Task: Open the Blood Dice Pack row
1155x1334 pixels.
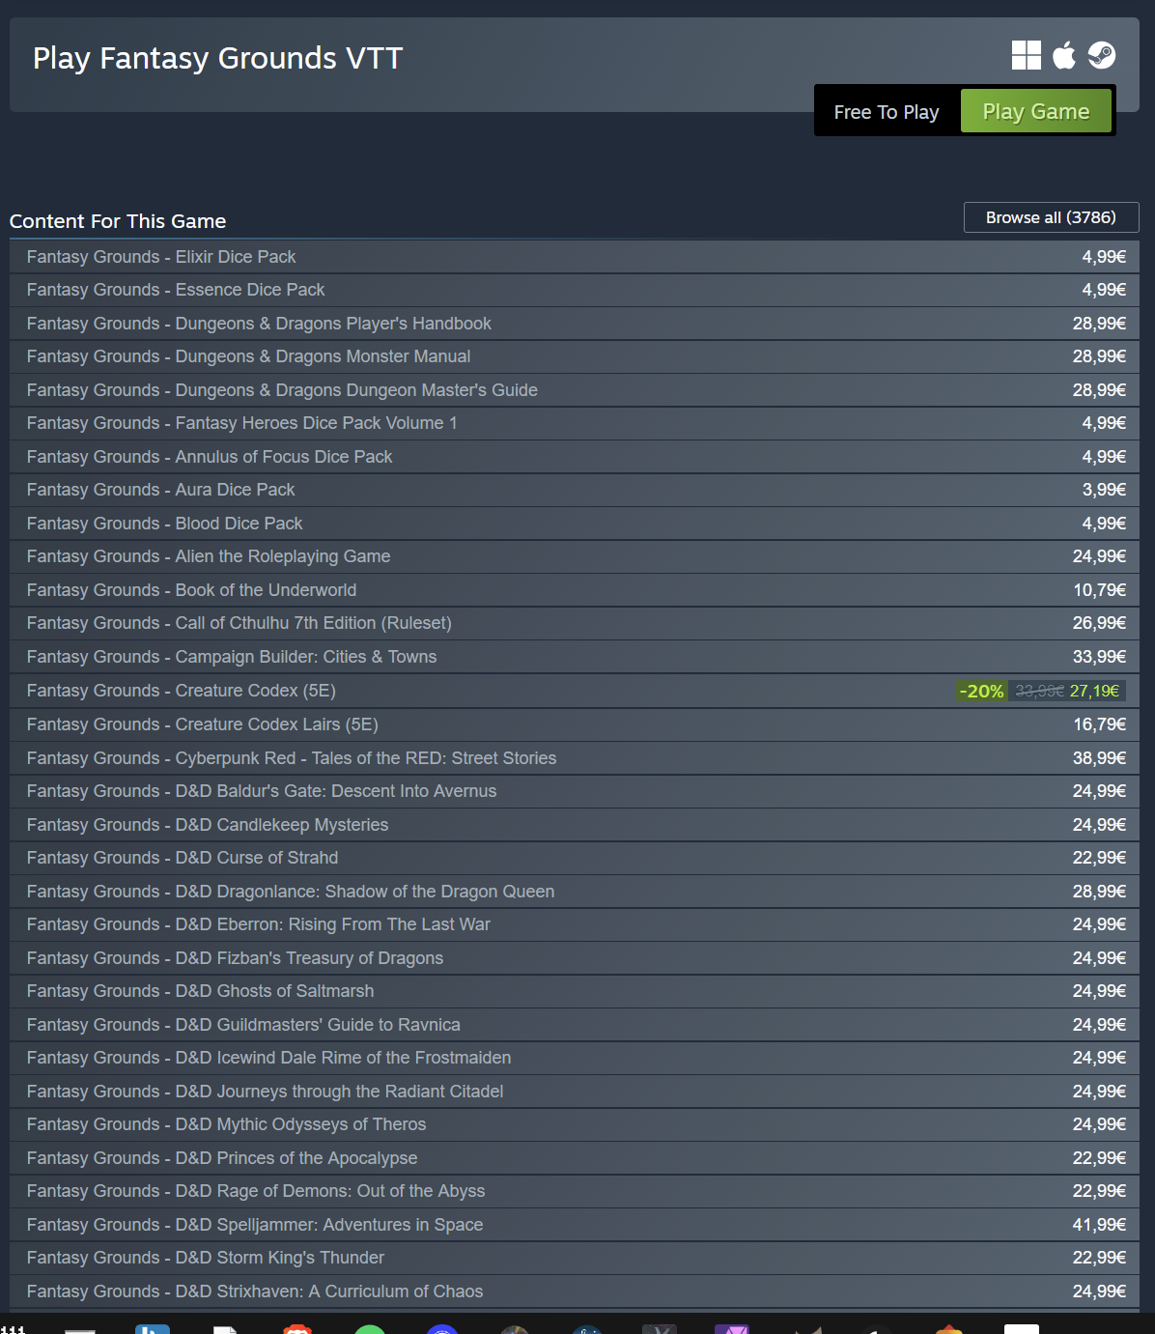Action: (575, 524)
